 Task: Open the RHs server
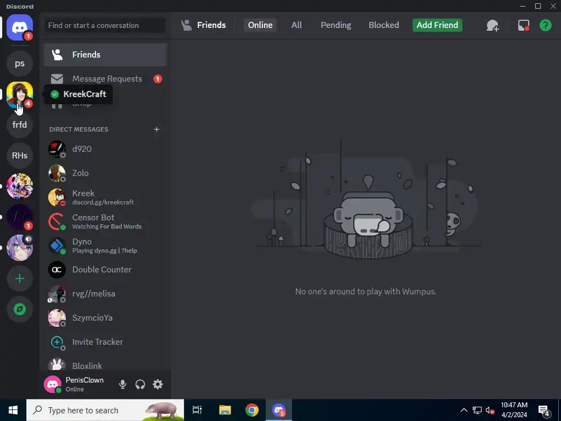20,155
